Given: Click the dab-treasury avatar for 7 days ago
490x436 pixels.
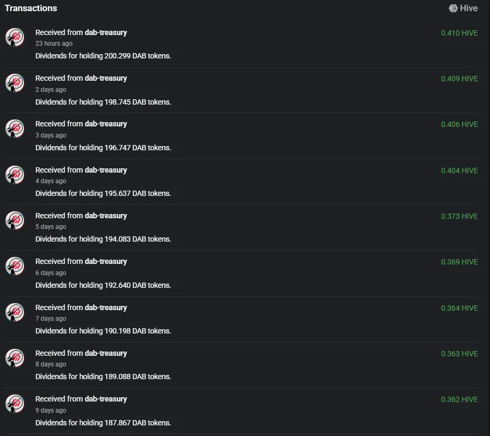Looking at the screenshot, I should point(15,312).
